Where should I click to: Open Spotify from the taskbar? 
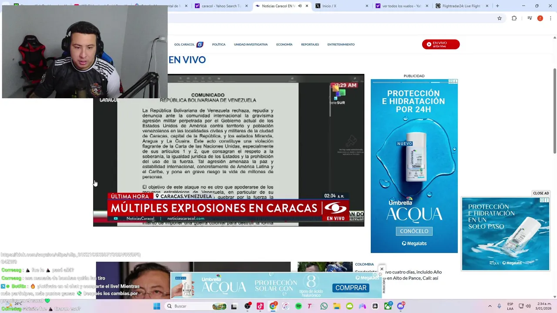[x=299, y=306]
